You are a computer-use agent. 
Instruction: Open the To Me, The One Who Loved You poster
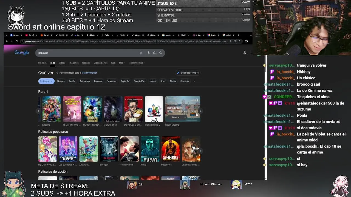pyautogui.click(x=72, y=109)
